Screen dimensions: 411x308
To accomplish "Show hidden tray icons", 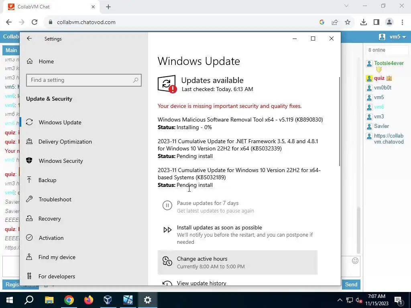I will (x=340, y=300).
